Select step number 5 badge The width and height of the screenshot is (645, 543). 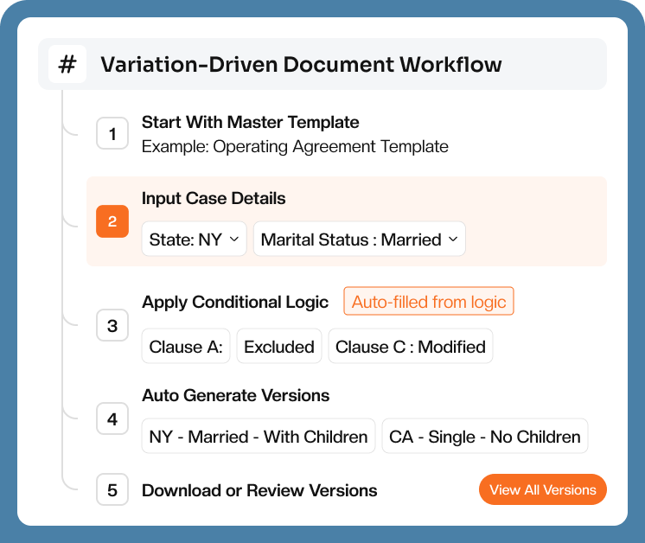[112, 490]
